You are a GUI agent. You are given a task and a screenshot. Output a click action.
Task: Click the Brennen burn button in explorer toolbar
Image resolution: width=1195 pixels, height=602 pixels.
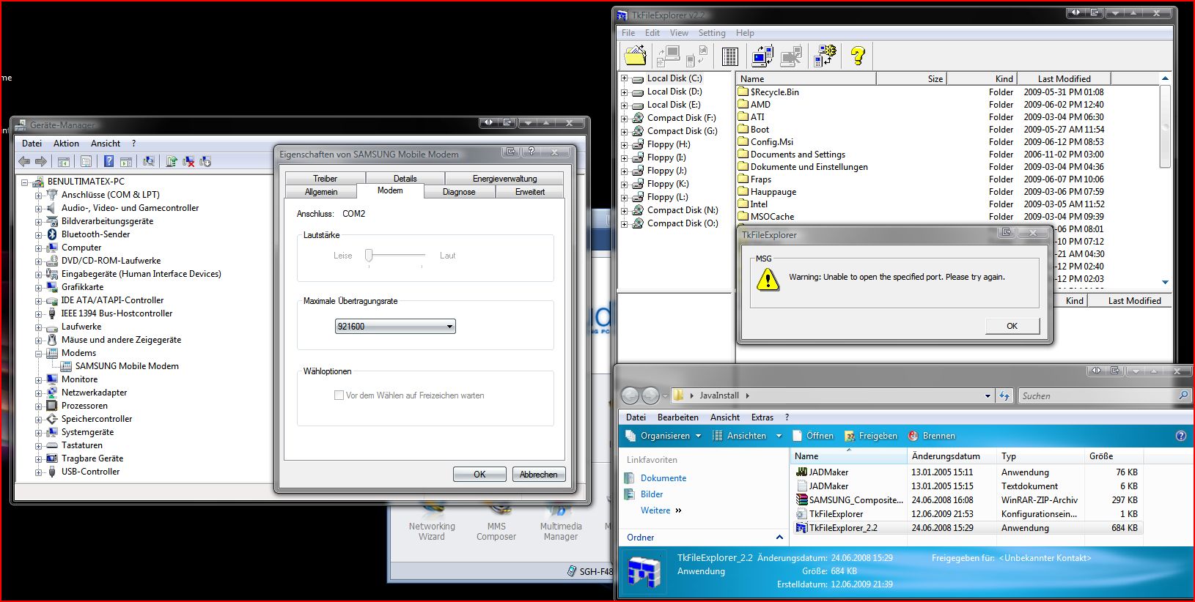932,436
